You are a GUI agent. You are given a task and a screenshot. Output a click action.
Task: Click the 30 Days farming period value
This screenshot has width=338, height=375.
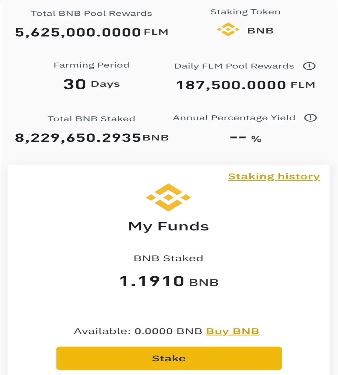pyautogui.click(x=91, y=84)
